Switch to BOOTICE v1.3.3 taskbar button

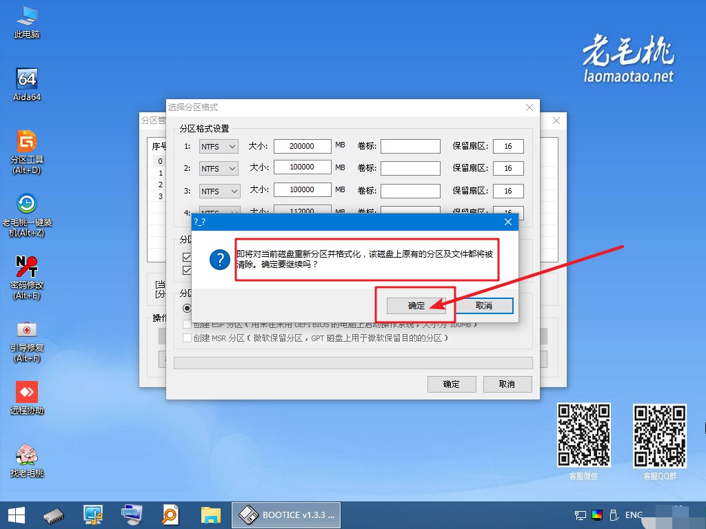(286, 515)
